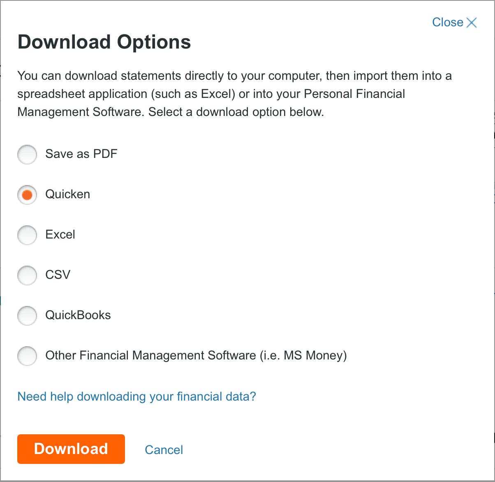Click the Cancel link
Screen dimensions: 495x482
[164, 450]
